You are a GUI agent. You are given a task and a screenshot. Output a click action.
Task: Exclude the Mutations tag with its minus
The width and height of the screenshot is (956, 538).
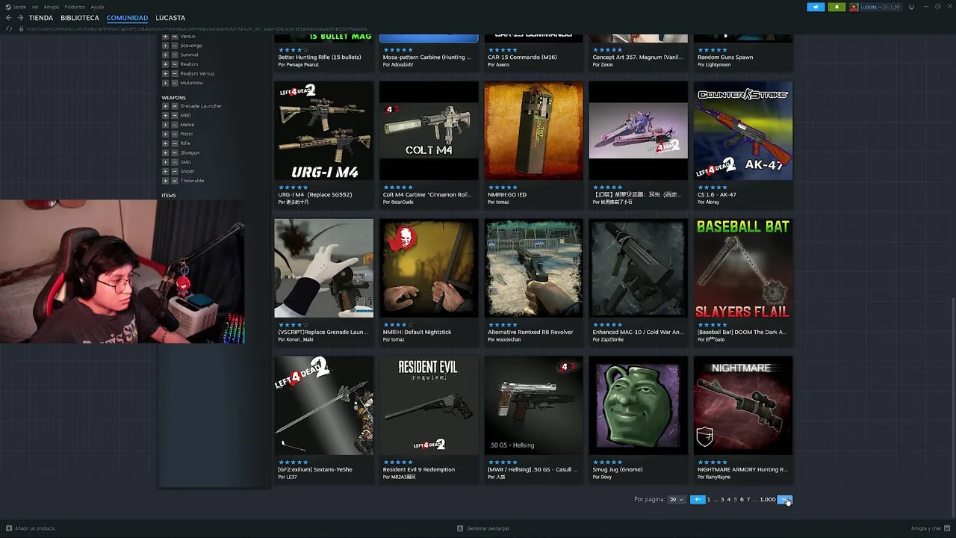click(174, 83)
